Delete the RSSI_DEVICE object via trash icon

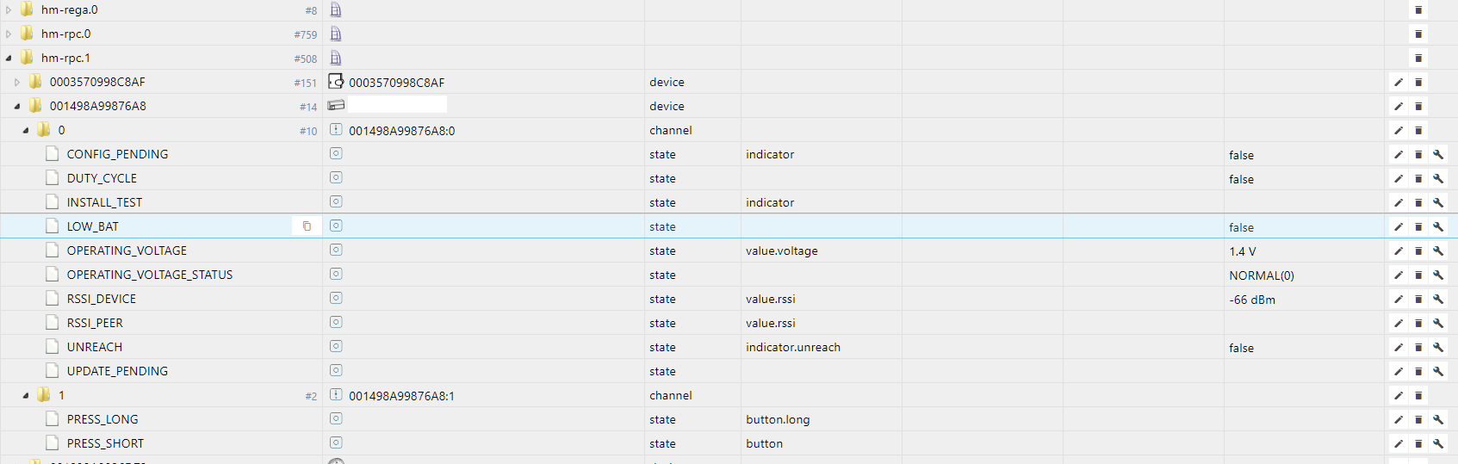[x=1418, y=300]
